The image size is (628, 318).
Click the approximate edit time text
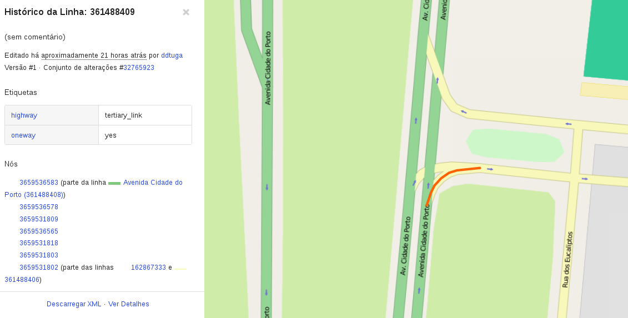tap(94, 55)
